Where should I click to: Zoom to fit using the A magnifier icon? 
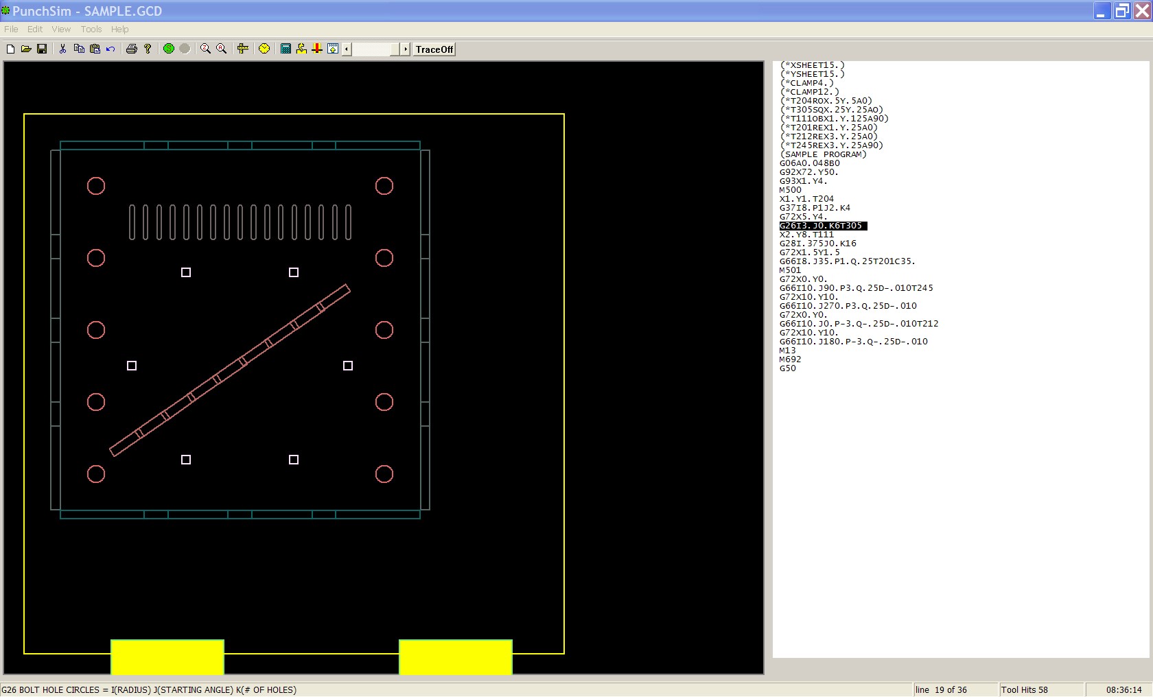pos(221,49)
